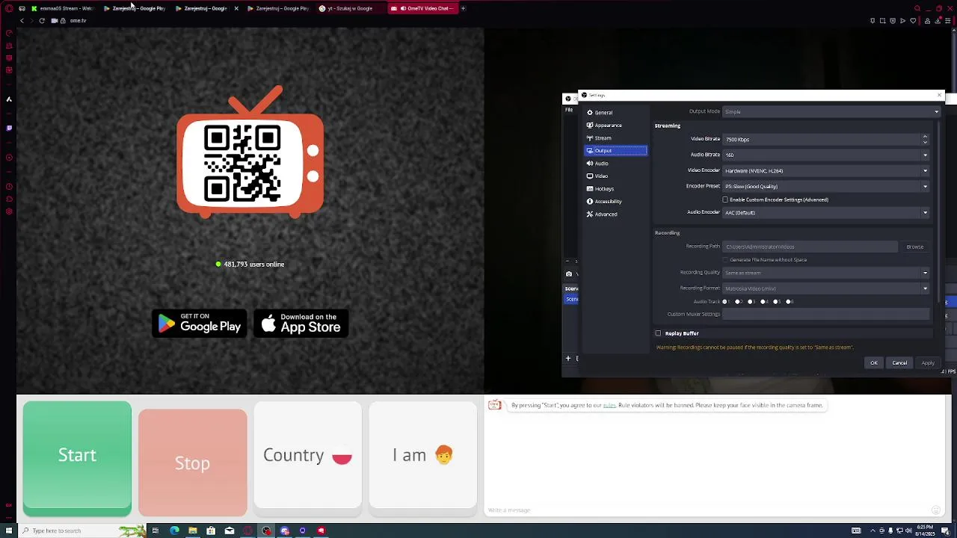957x538 pixels.
Task: Open General settings in OBS
Action: [x=615, y=113]
